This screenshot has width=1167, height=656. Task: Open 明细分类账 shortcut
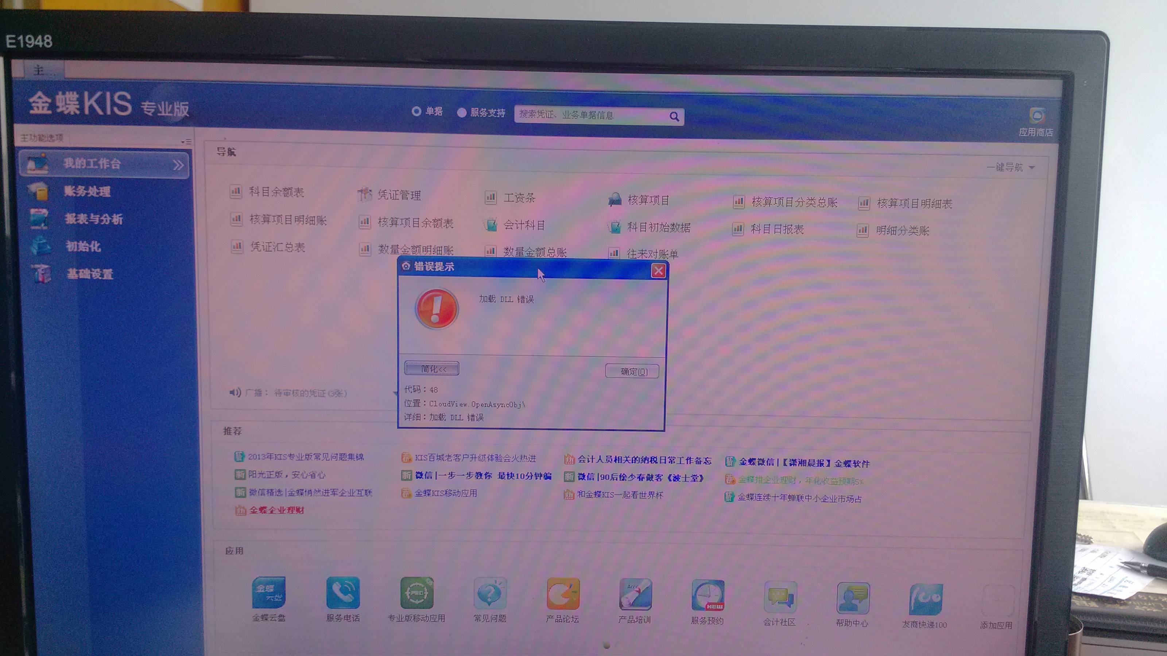click(893, 230)
